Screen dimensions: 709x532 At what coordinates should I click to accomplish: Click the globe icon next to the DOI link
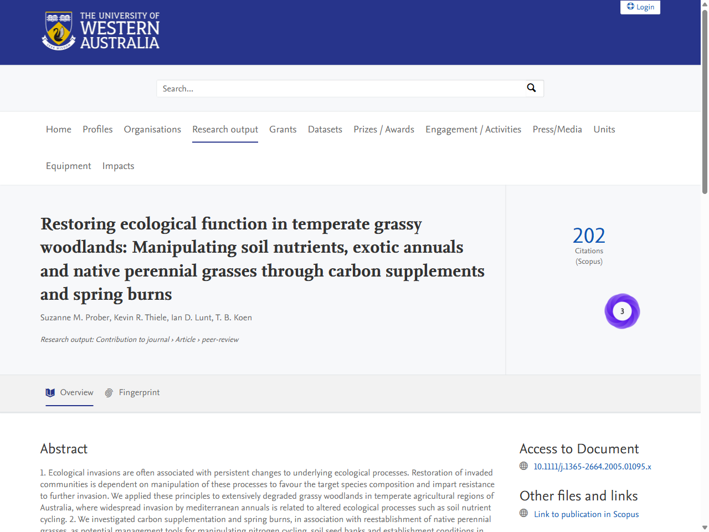tap(523, 466)
